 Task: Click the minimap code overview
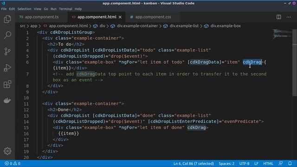tap(282, 34)
